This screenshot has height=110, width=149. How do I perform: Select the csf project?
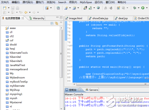pos(9,40)
